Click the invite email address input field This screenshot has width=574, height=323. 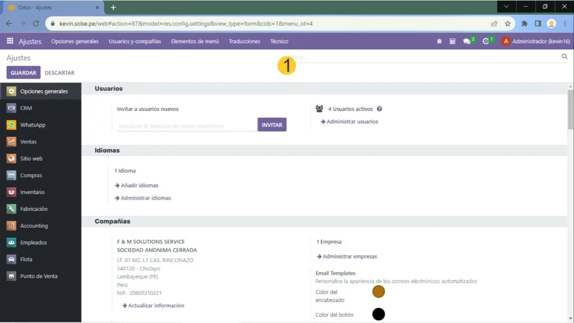point(187,126)
